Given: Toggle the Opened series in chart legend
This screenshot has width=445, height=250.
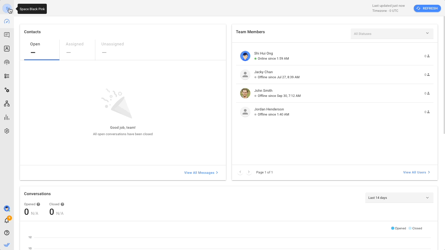Looking at the screenshot, I should [x=399, y=228].
